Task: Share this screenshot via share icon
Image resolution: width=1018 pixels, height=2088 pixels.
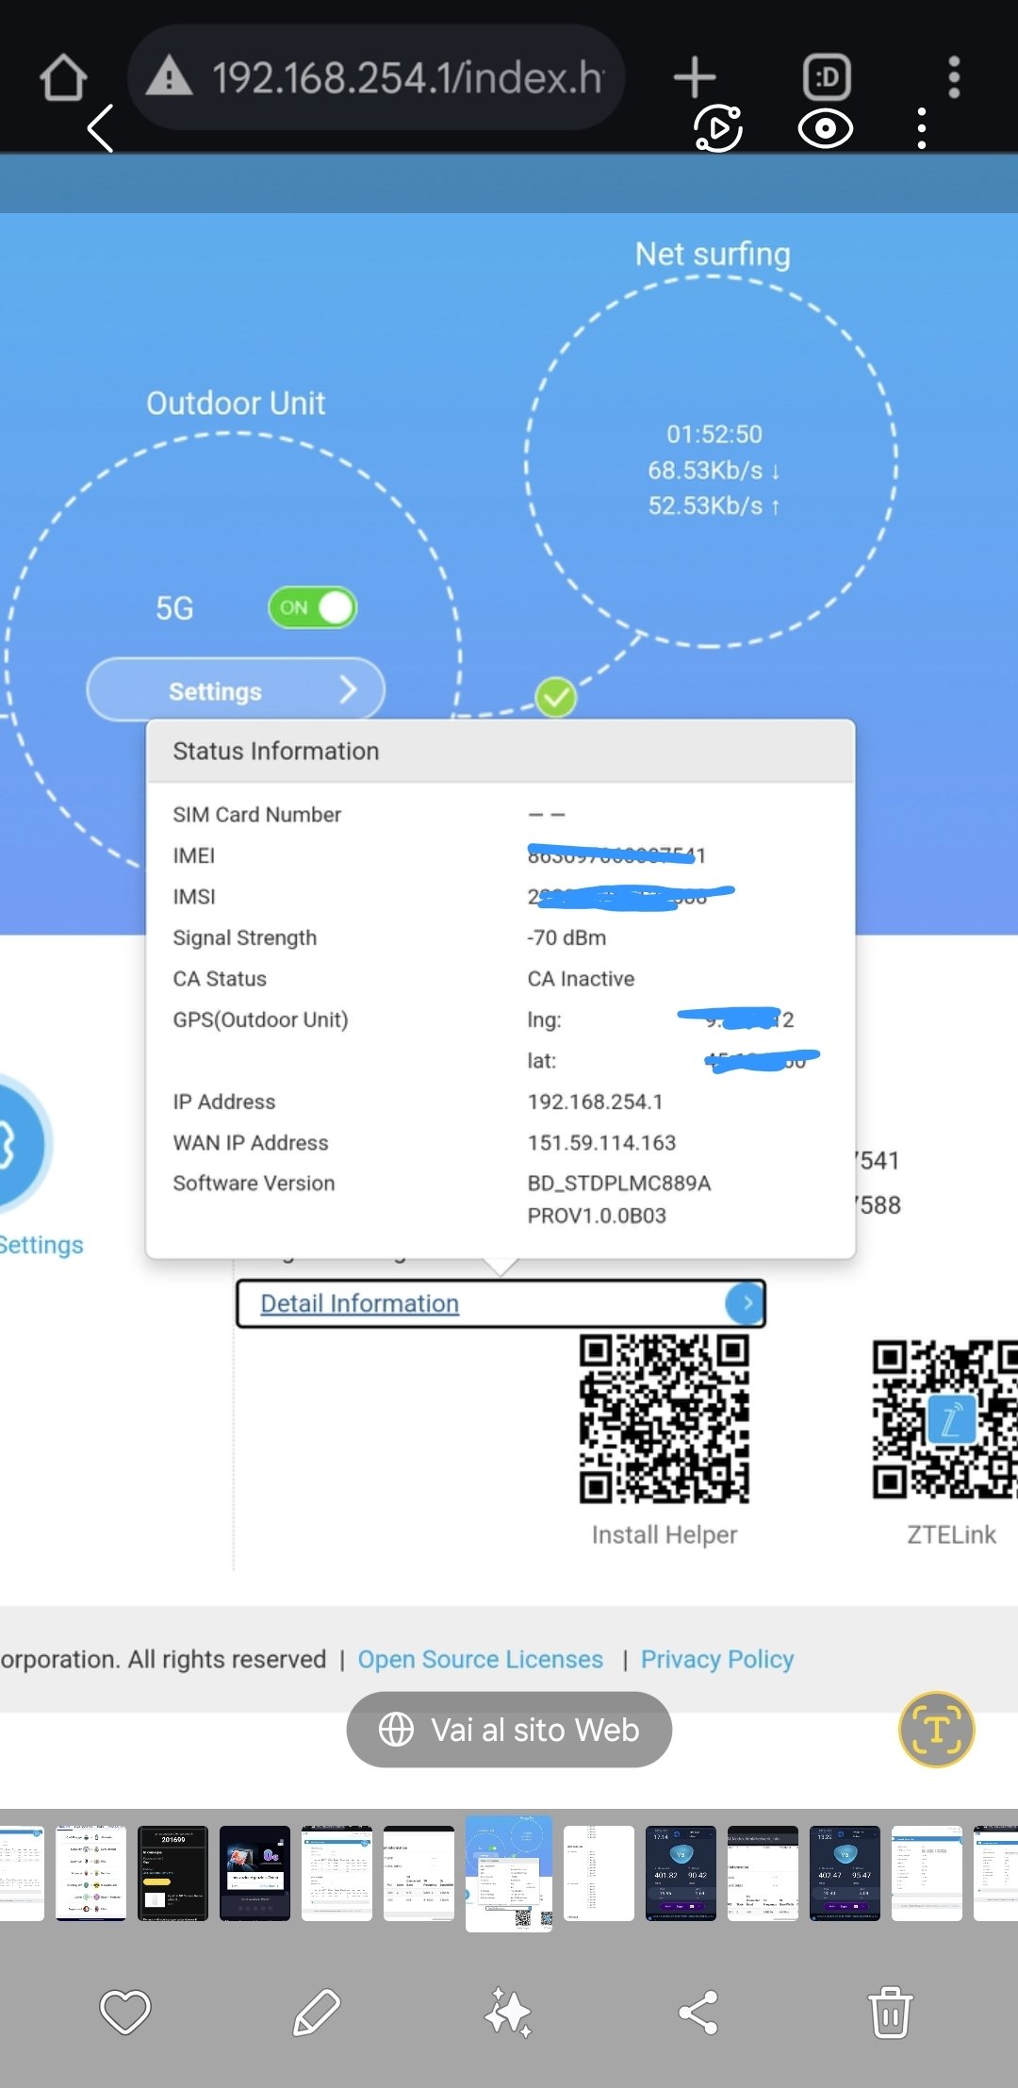Action: pyautogui.click(x=698, y=2012)
